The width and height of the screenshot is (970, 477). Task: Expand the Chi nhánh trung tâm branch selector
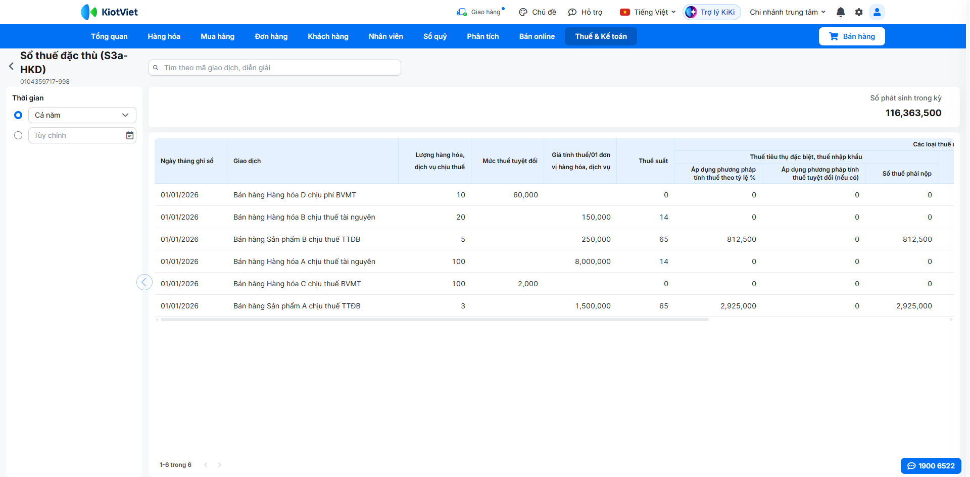[x=788, y=12]
